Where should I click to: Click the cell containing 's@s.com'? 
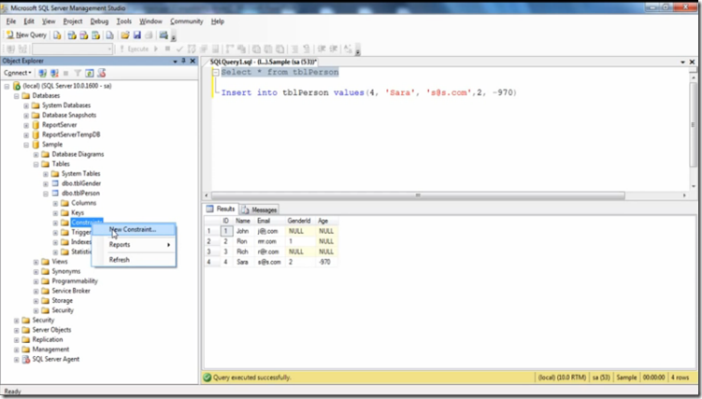pyautogui.click(x=269, y=263)
